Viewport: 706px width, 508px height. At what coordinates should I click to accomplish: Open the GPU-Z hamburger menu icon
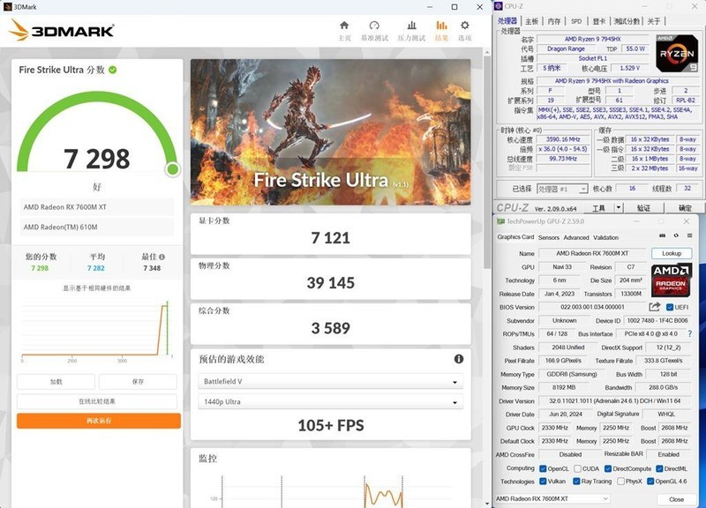pos(689,236)
